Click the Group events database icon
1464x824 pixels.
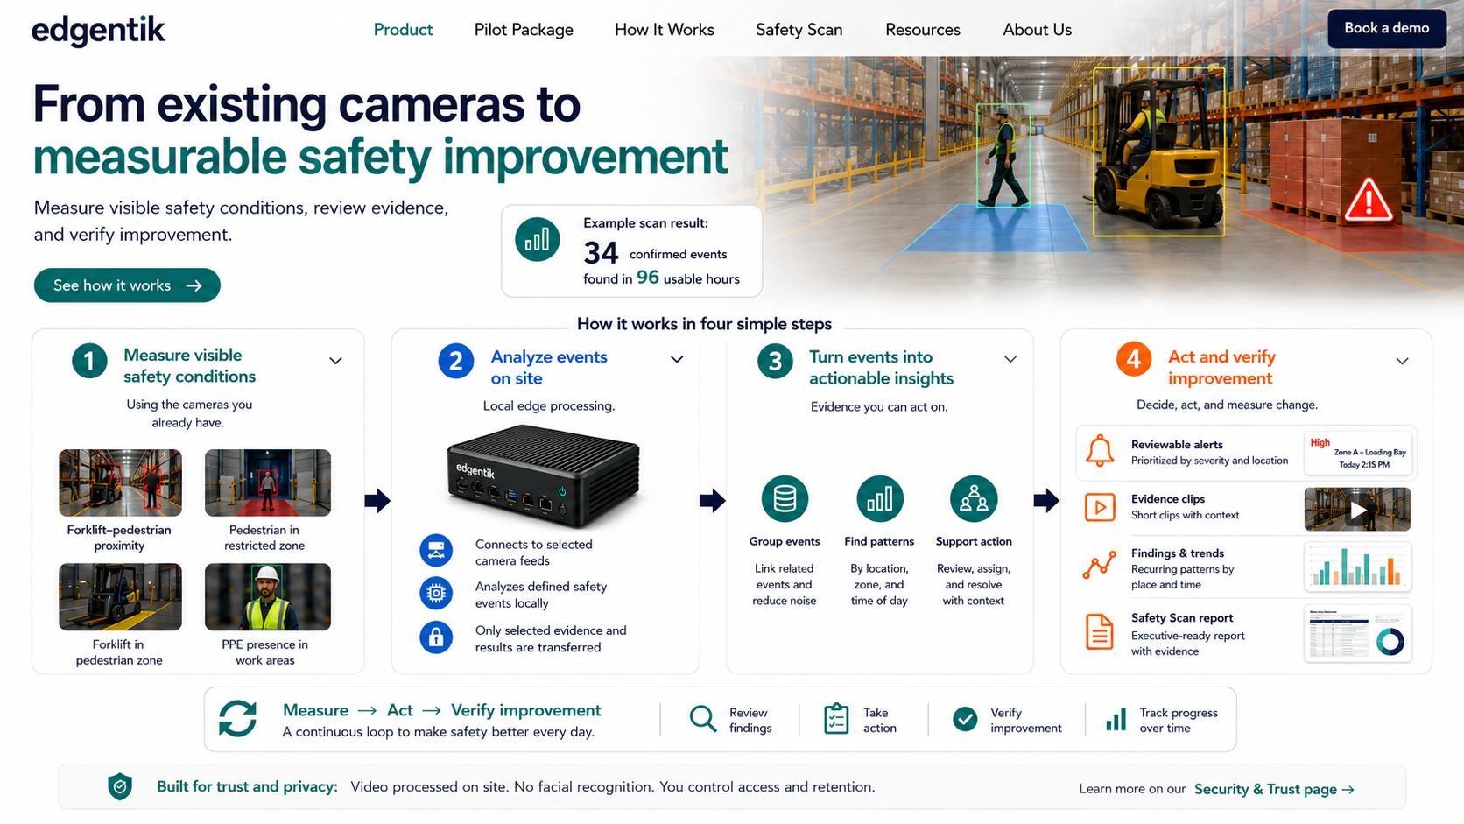pyautogui.click(x=785, y=499)
